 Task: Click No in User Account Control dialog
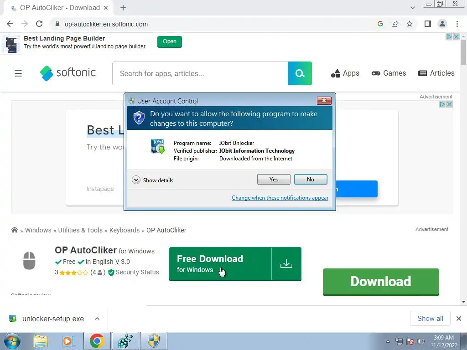(x=310, y=179)
